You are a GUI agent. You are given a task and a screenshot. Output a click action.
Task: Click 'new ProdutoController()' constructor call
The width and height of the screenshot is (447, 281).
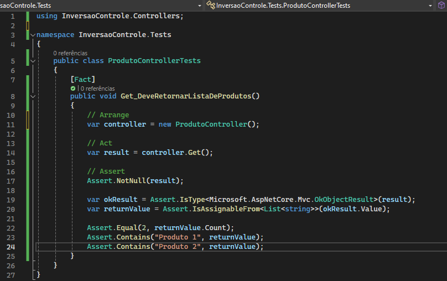pos(207,124)
